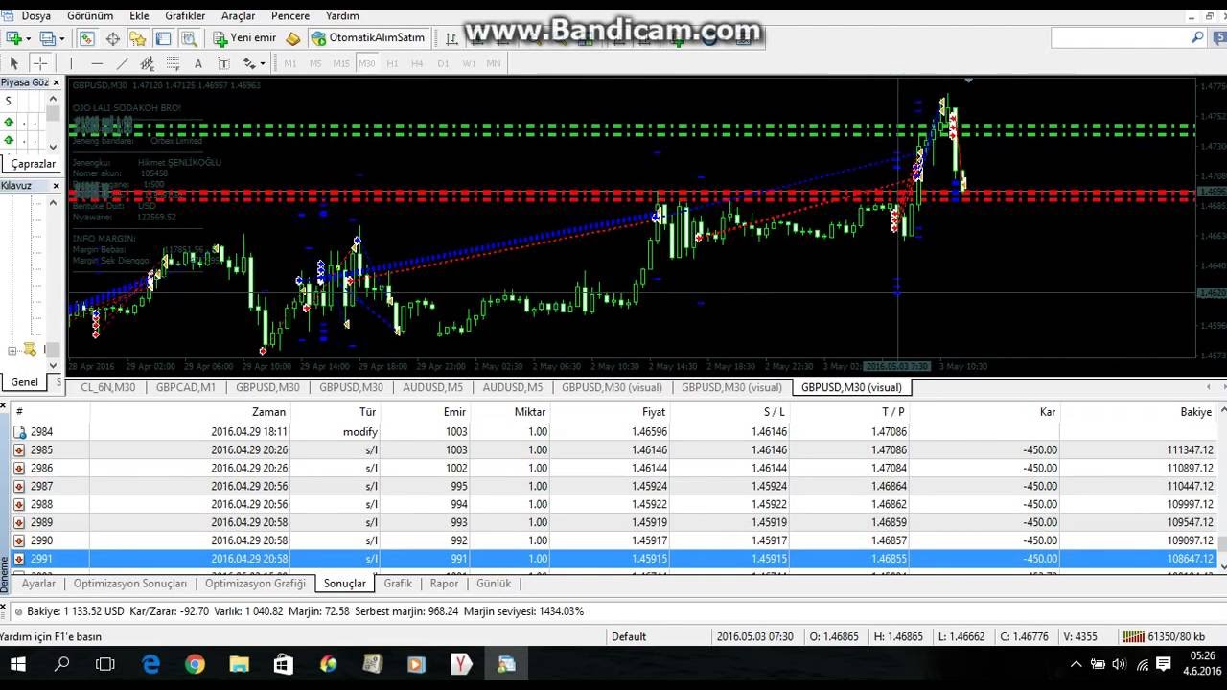Image resolution: width=1227 pixels, height=690 pixels.
Task: Open the Rapor tester tab
Action: [444, 583]
